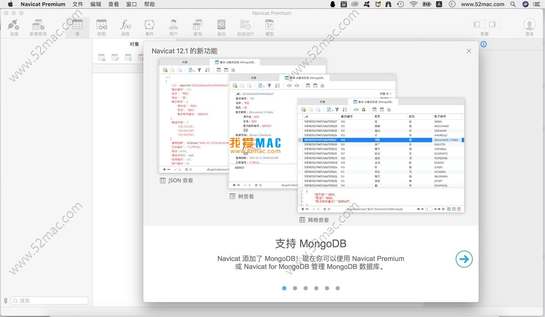Click the Login avatar icon
This screenshot has width=545, height=317.
point(529,24)
